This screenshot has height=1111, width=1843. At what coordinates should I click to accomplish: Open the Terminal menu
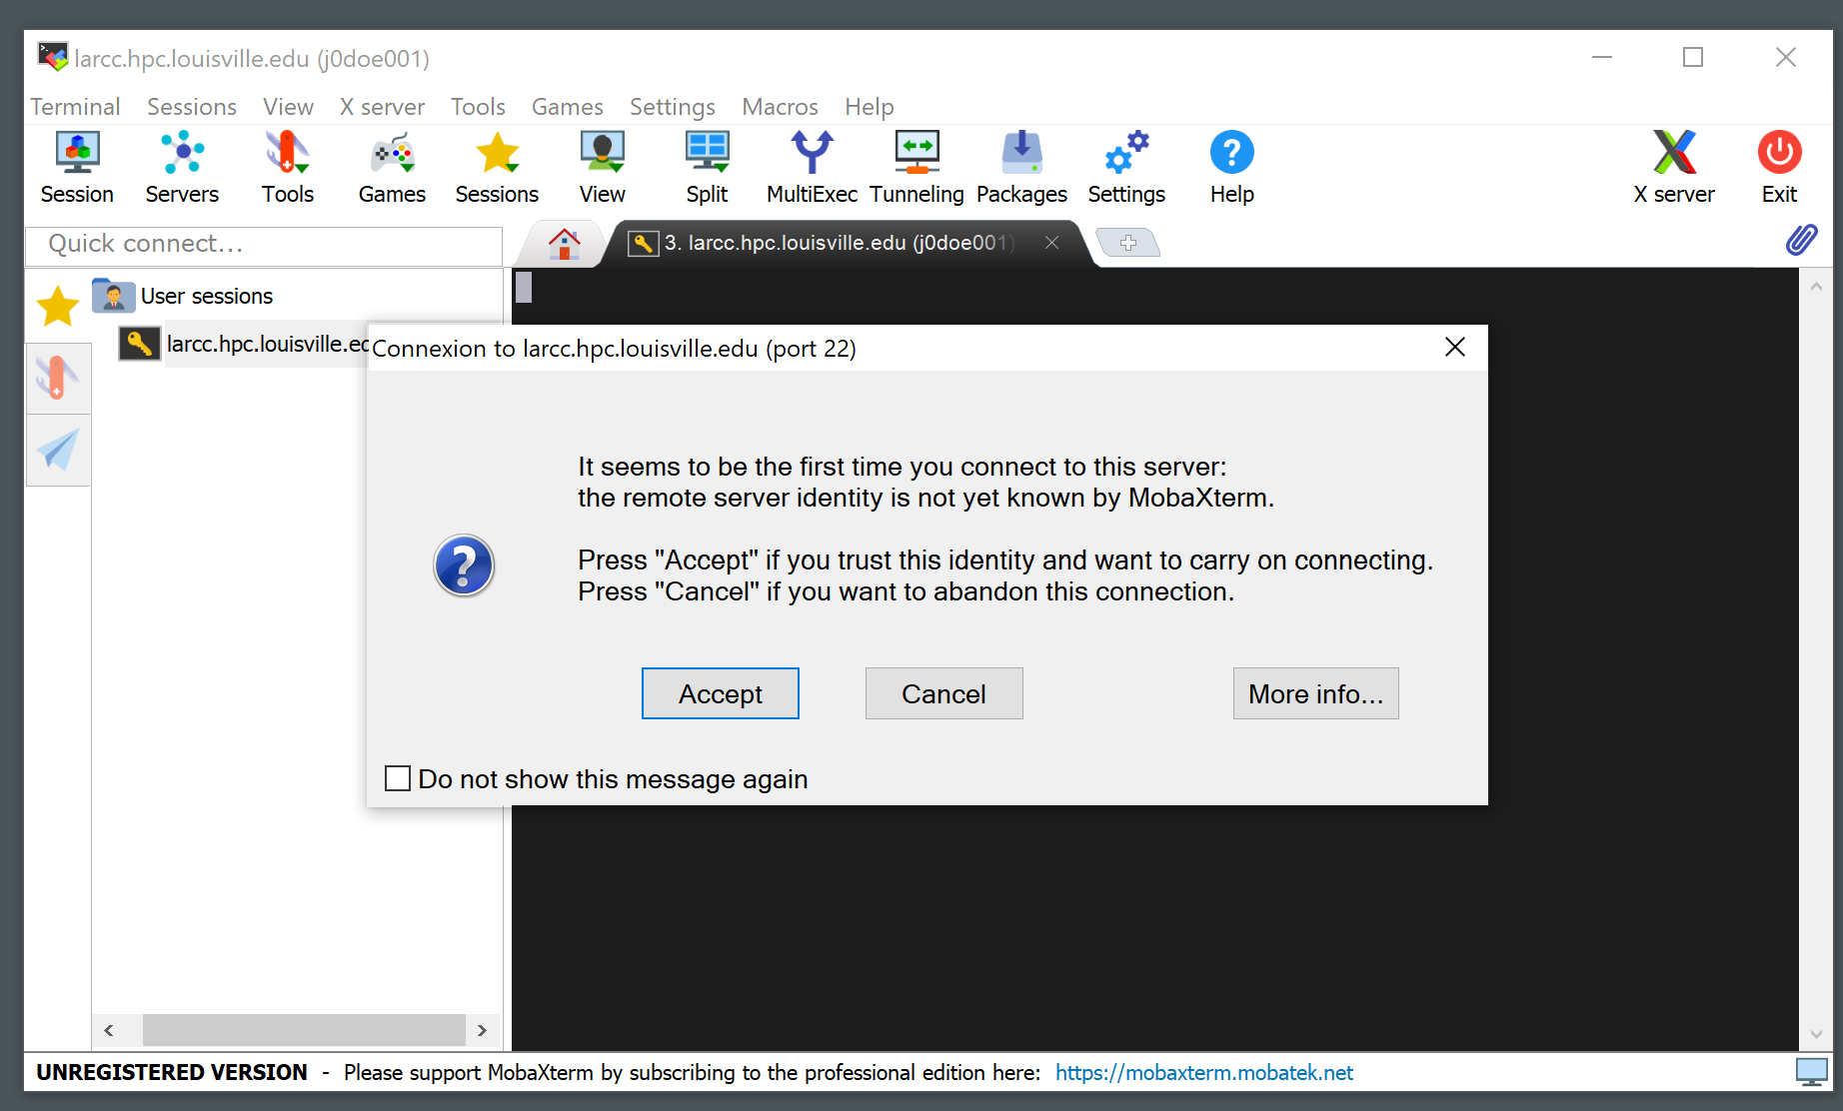coord(75,107)
